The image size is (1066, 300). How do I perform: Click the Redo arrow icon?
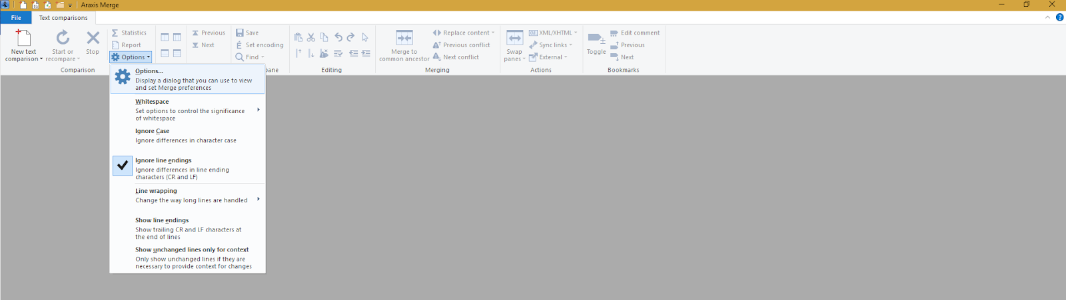[350, 37]
